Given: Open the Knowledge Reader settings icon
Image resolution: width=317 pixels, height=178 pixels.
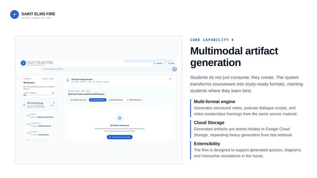Looking at the screenshot, I should [170, 79].
